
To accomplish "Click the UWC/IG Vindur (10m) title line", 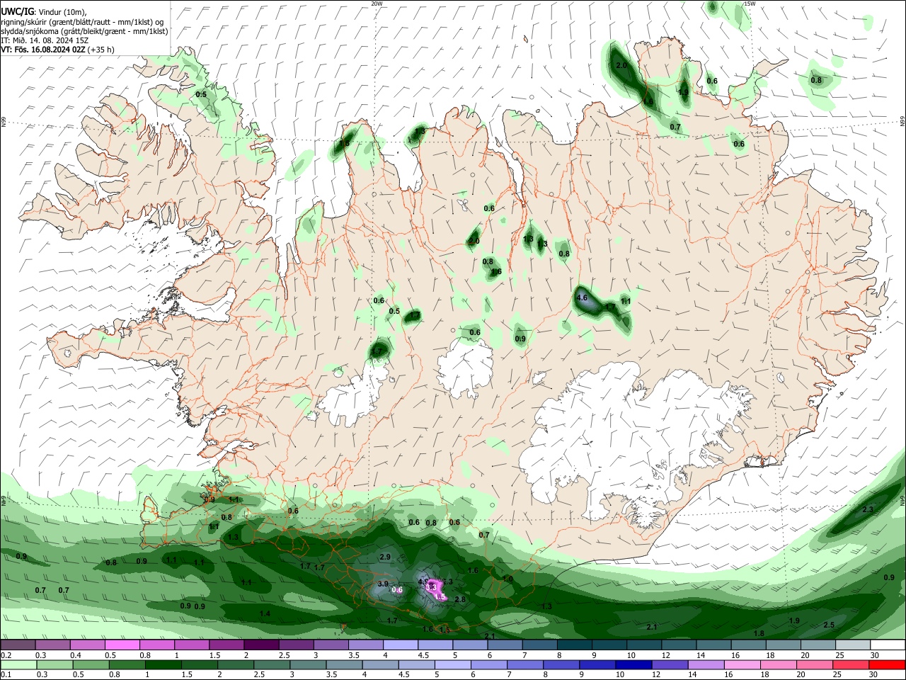I will tap(44, 11).
